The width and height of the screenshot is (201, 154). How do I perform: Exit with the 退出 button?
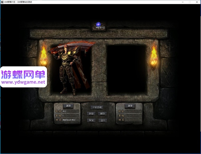pos(103,120)
